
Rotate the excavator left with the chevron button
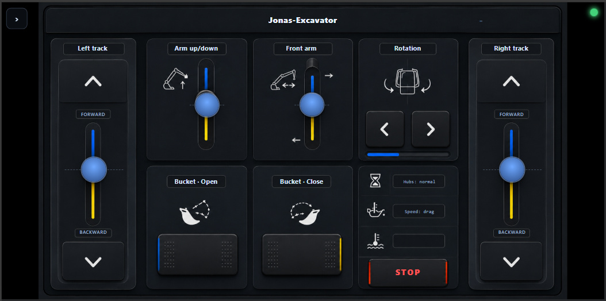pos(385,129)
